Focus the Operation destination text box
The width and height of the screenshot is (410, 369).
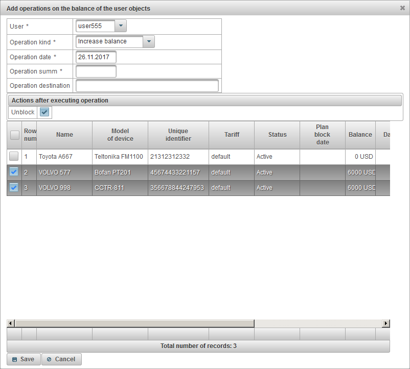[147, 85]
